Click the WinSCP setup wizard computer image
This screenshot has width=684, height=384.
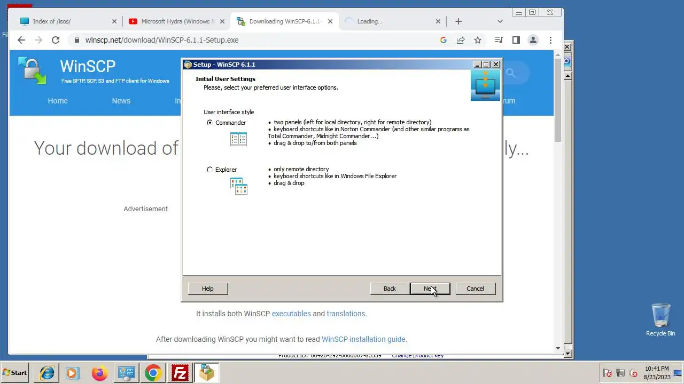tap(485, 85)
